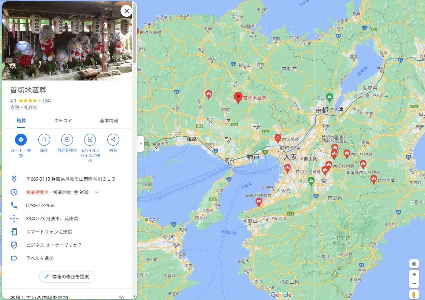The height and width of the screenshot is (300, 425).
Task: Search nearby with 付近を検索 icon
Action: [67, 139]
